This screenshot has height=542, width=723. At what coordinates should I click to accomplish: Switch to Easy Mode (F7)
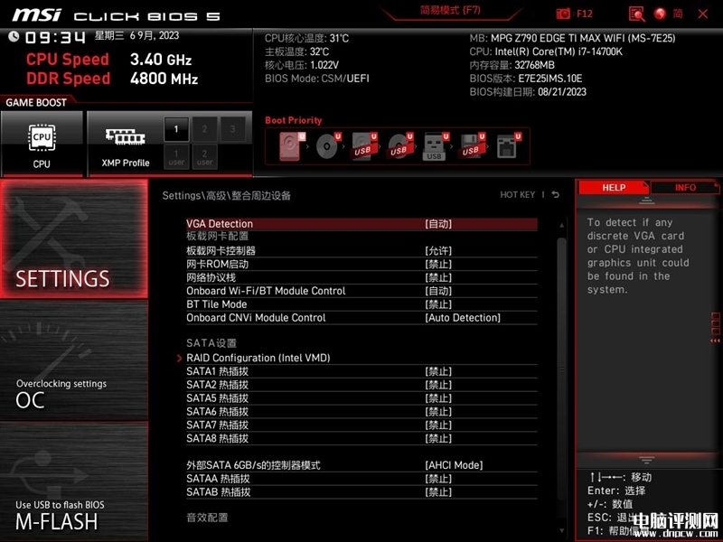(450, 10)
